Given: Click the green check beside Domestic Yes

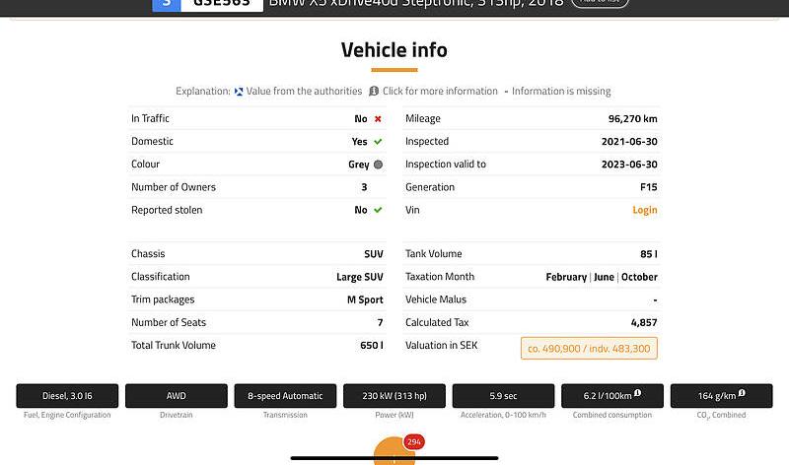Looking at the screenshot, I should pos(378,142).
